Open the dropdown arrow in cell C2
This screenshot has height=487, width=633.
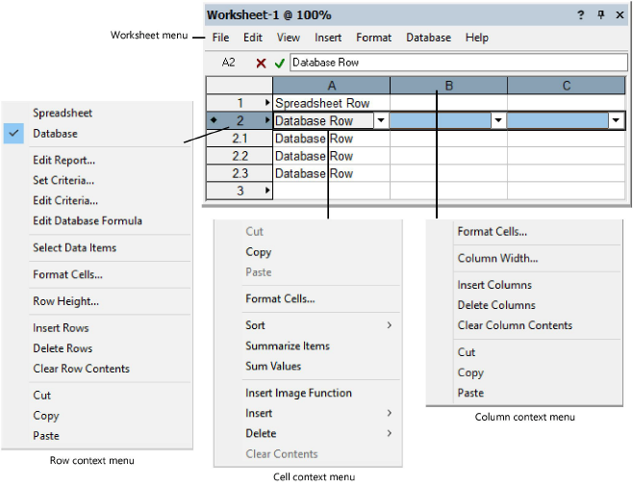(x=616, y=121)
